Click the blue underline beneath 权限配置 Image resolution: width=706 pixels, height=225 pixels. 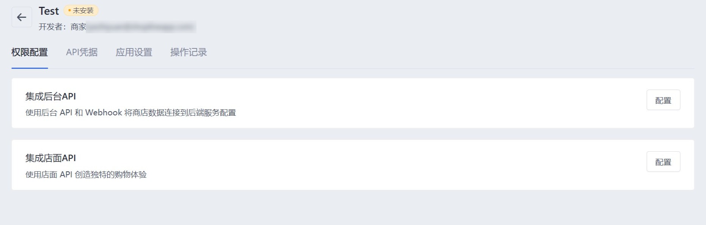tap(30, 68)
